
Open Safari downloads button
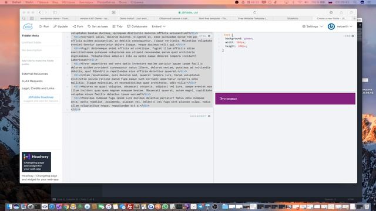[331, 12]
